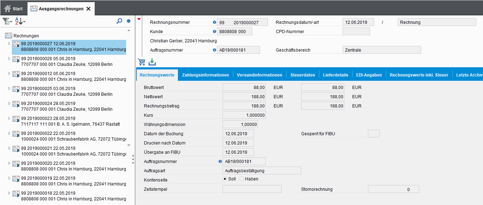The height and width of the screenshot is (205, 483).
Task: Click the Rechnungsnummer field 99 2019000027
Action: [x=242, y=22]
